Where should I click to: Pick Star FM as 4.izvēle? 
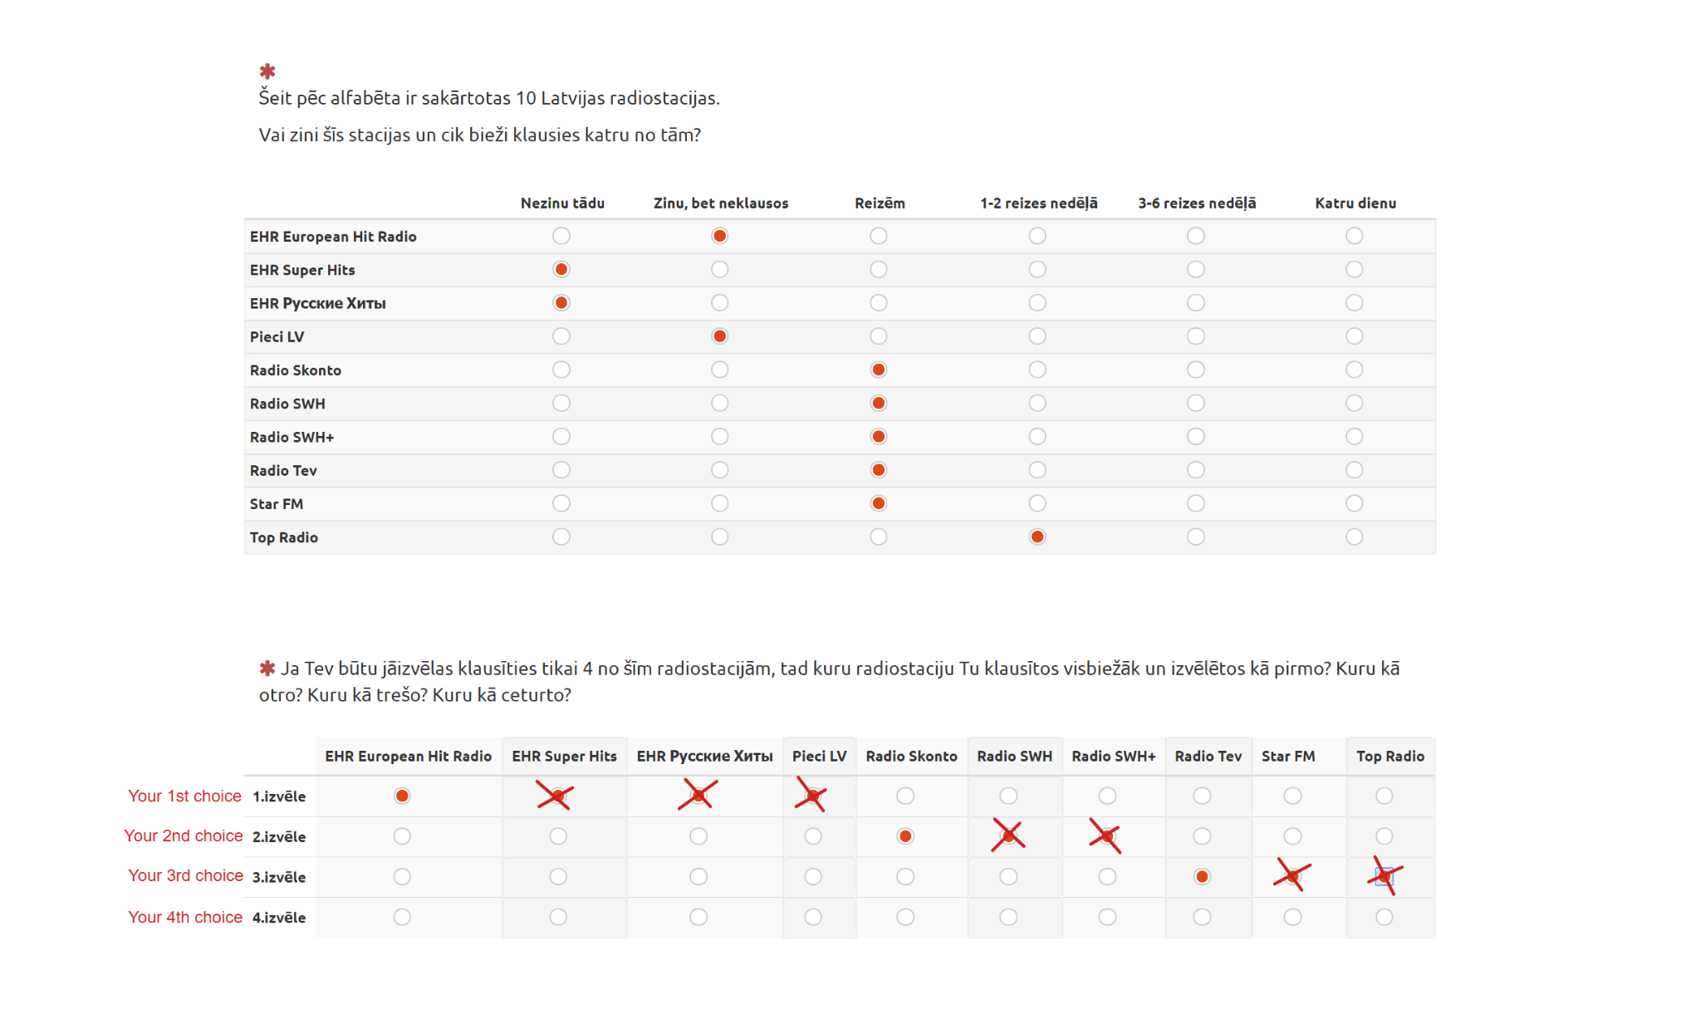click(x=1292, y=917)
